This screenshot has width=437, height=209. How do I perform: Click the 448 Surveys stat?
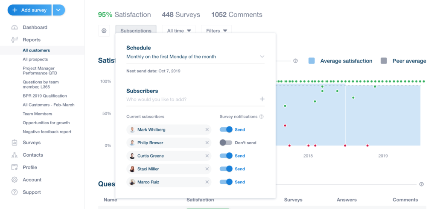tap(181, 14)
